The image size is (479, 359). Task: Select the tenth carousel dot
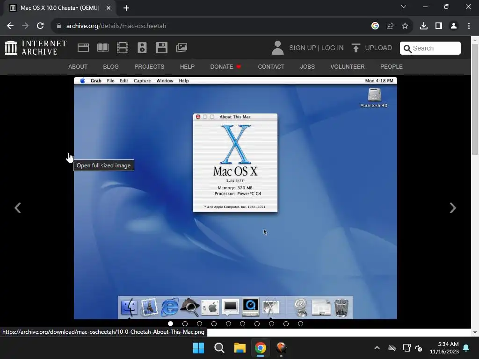click(x=300, y=323)
